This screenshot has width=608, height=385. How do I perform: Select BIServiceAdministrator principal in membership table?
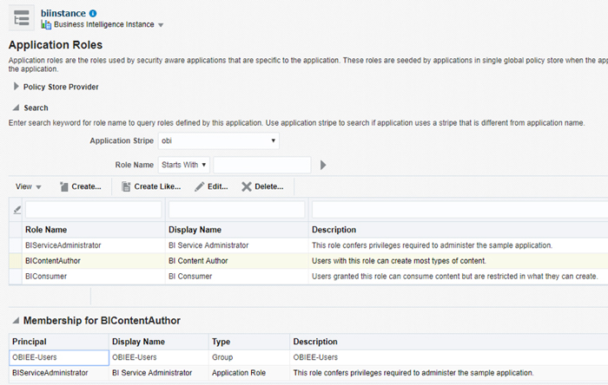pyautogui.click(x=50, y=373)
